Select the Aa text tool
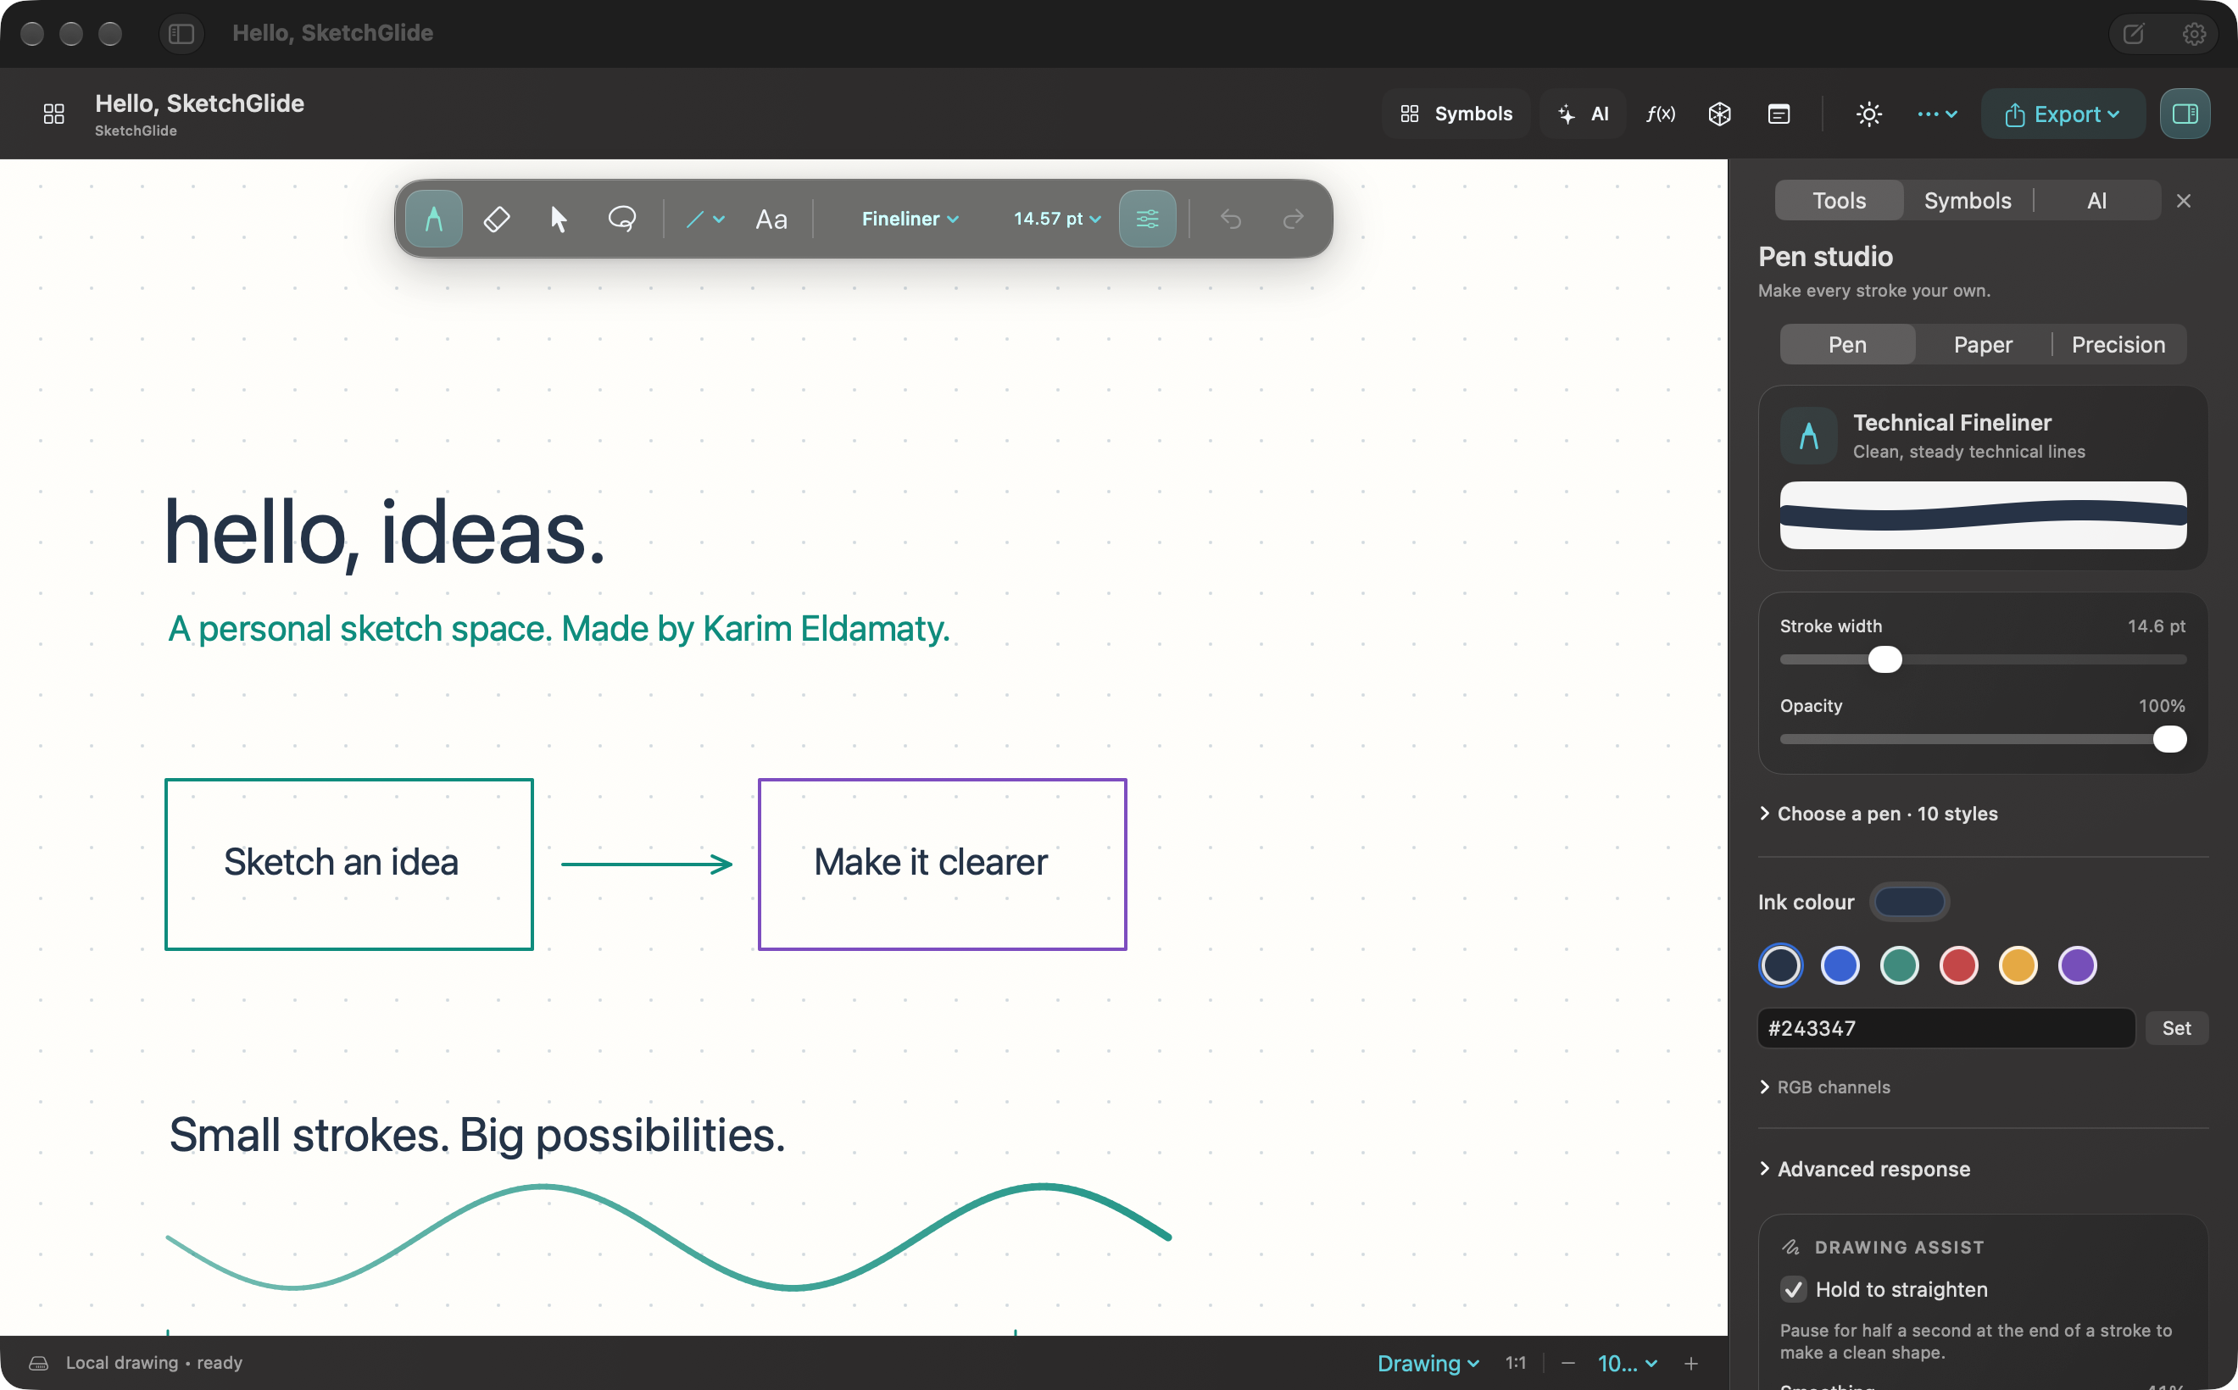This screenshot has width=2238, height=1390. coord(771,220)
